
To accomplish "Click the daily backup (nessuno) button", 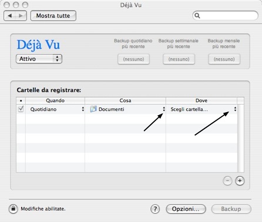I will click(133, 59).
